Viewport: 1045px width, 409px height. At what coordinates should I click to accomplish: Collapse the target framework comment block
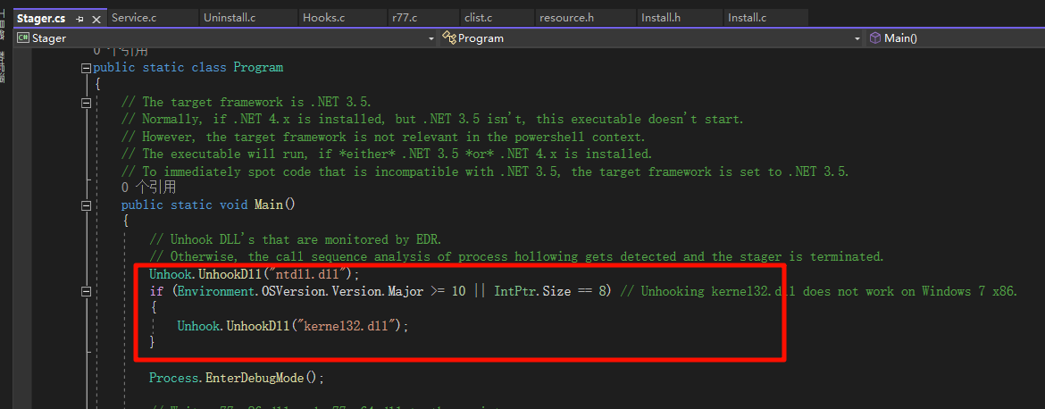[x=86, y=103]
